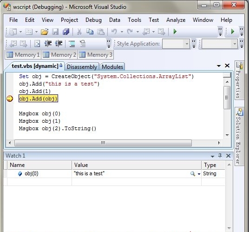Click the Uncomment selected lines icon

[x=83, y=44]
